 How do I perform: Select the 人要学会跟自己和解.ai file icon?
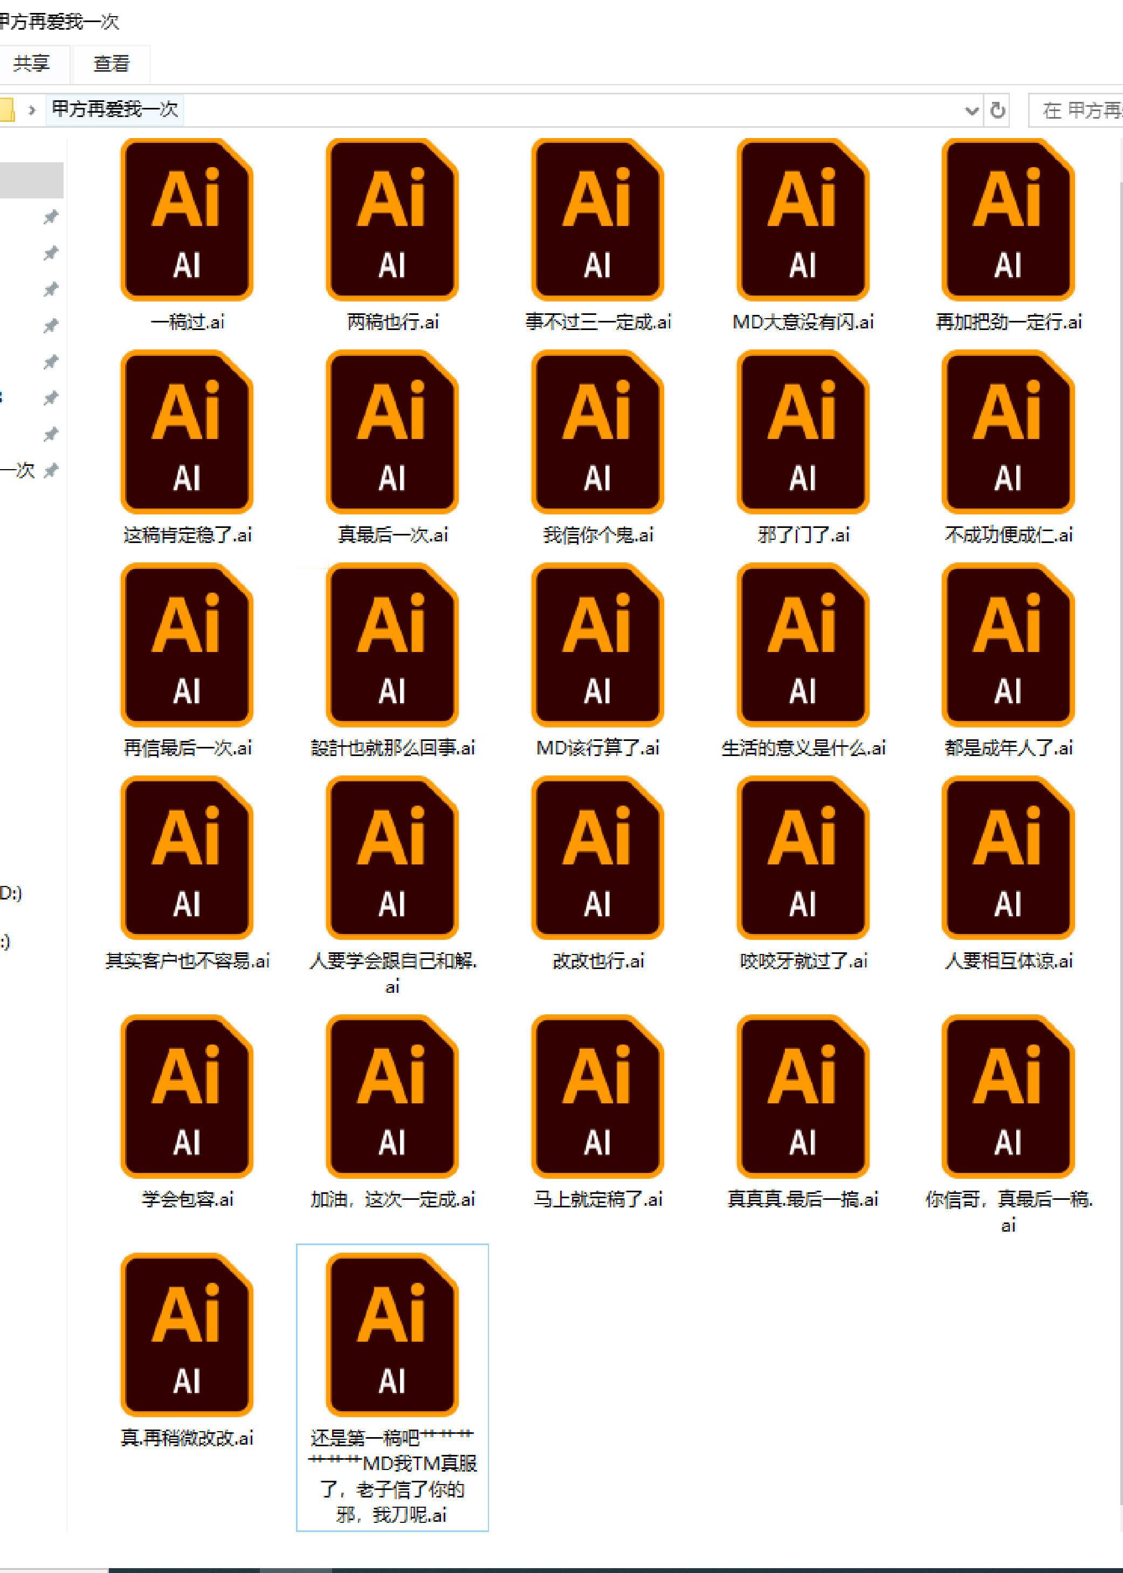pyautogui.click(x=392, y=858)
